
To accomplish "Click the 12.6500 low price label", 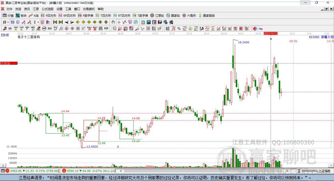I will (x=92, y=147).
